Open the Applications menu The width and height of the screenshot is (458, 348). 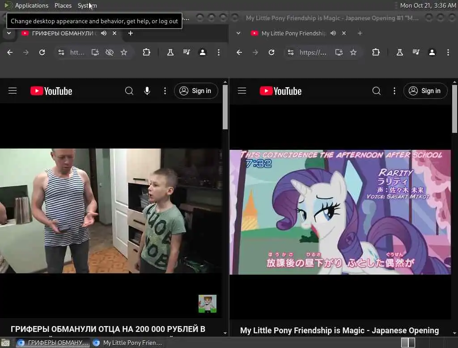click(32, 5)
